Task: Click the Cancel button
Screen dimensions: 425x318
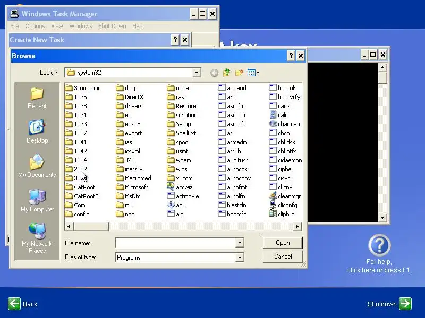Action: click(283, 257)
